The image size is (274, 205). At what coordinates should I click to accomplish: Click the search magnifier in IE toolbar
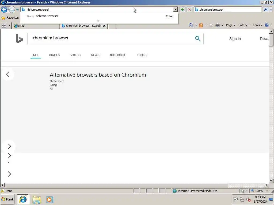266,9
